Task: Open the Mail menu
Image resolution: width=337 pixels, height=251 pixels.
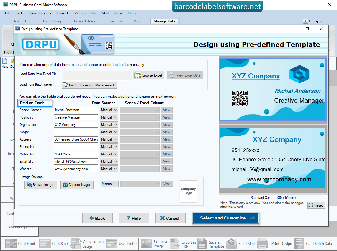Action: (105, 13)
